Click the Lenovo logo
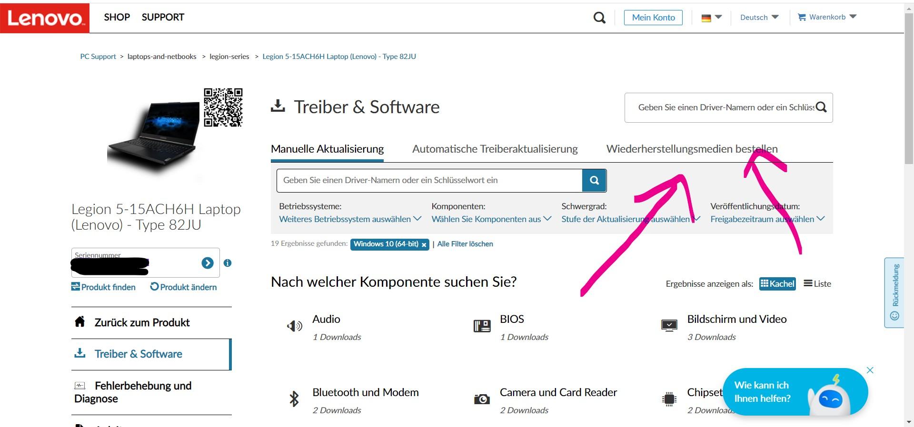Screen dimensions: 914x427 click(x=45, y=18)
